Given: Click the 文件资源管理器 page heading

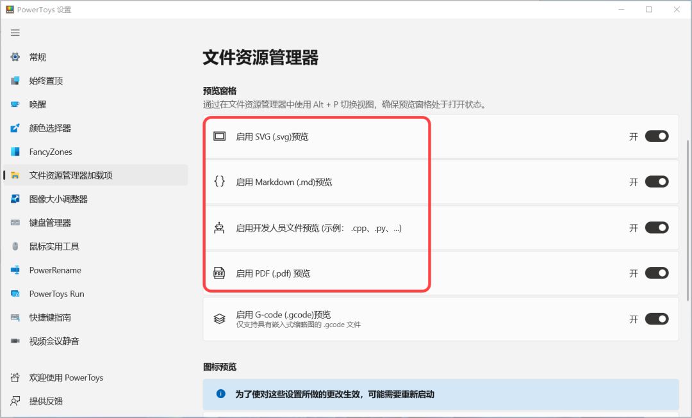Looking at the screenshot, I should pyautogui.click(x=260, y=58).
